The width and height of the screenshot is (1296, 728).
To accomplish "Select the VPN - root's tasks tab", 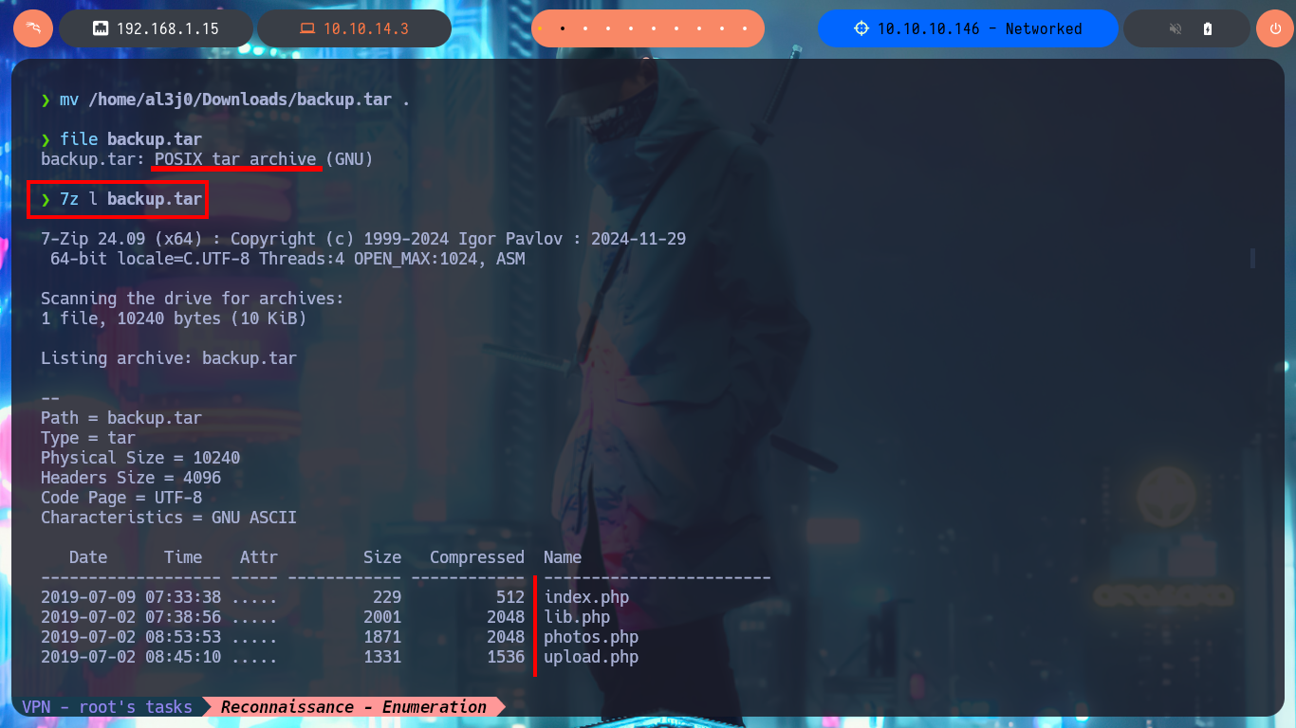I will point(107,707).
